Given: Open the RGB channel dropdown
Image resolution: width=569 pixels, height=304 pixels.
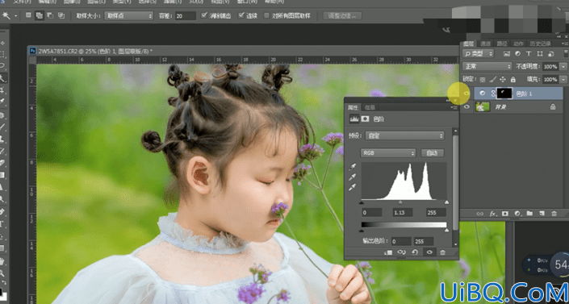Looking at the screenshot, I should [x=388, y=153].
